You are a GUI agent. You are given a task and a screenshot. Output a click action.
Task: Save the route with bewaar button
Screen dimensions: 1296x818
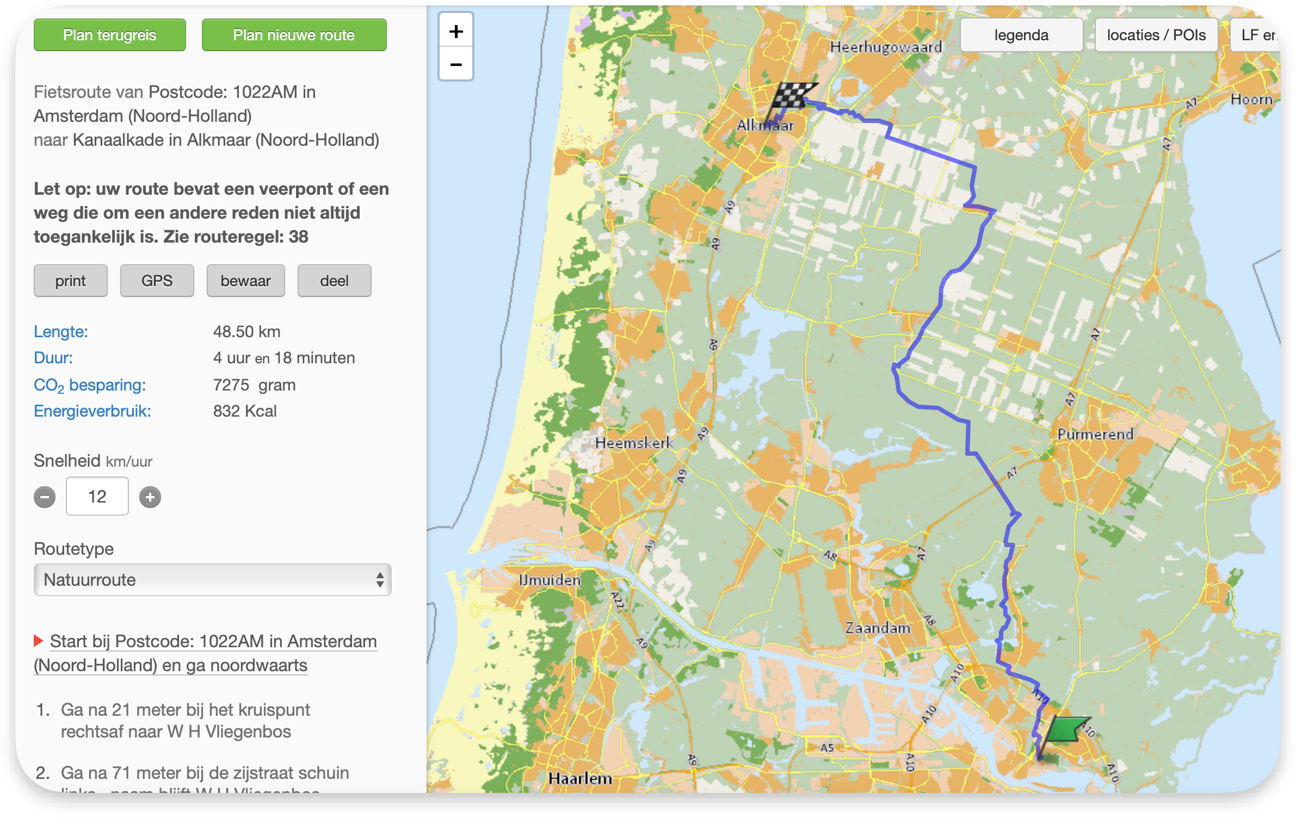[245, 281]
